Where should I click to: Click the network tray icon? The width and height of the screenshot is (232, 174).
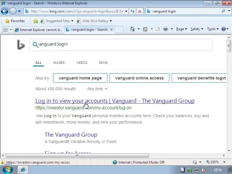197,170
